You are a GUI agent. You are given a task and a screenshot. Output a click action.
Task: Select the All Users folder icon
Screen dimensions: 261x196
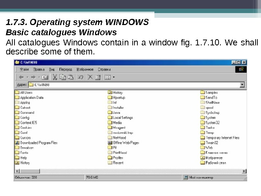point(17,92)
